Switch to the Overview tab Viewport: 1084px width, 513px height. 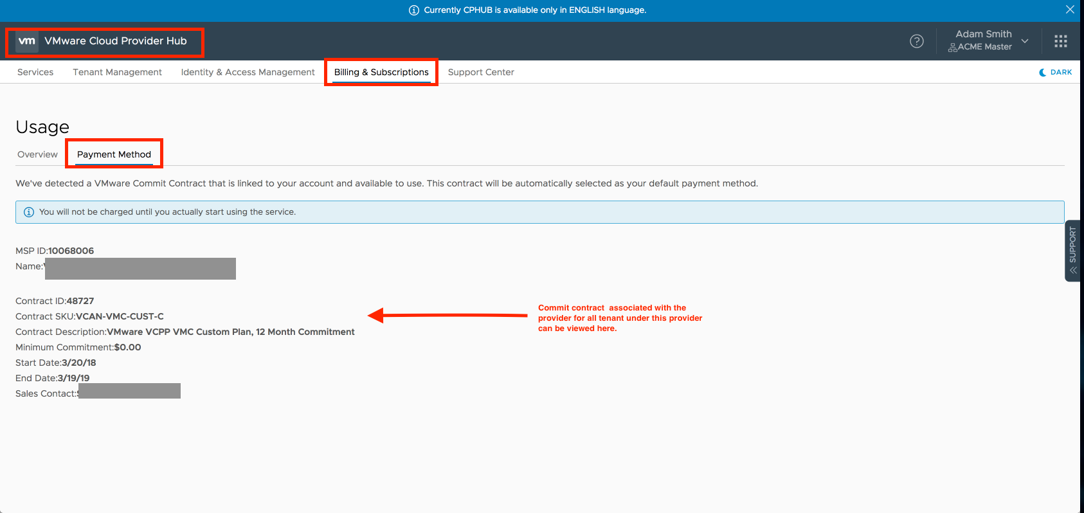coord(37,154)
